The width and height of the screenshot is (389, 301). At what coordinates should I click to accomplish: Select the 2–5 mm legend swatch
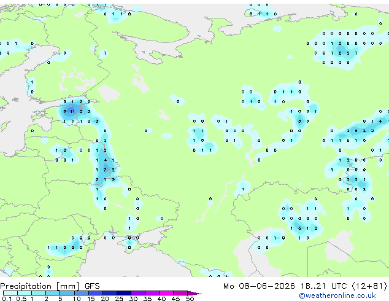tap(53, 293)
